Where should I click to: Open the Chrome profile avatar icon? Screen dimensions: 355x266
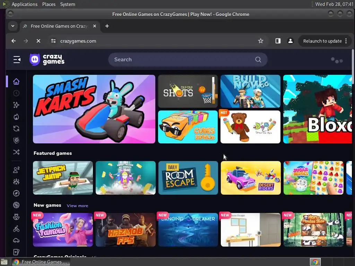(x=290, y=41)
